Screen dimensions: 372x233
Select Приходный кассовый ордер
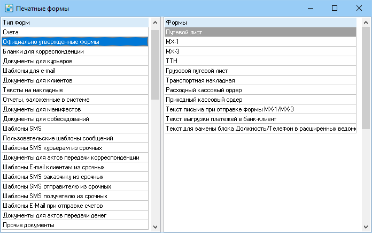coord(260,100)
